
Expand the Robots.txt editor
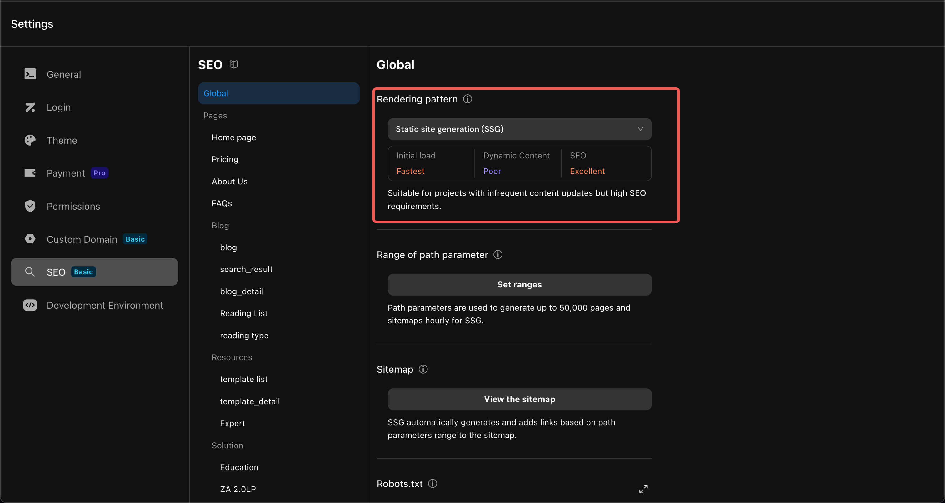click(643, 489)
